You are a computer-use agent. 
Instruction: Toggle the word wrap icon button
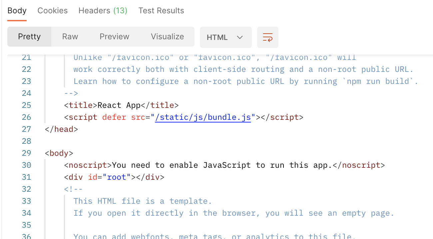(x=267, y=37)
